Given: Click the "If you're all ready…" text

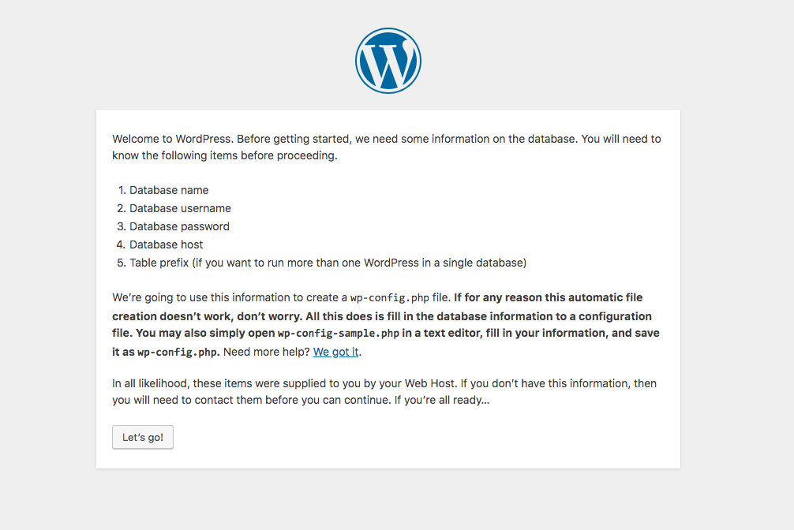Looking at the screenshot, I should 442,401.
